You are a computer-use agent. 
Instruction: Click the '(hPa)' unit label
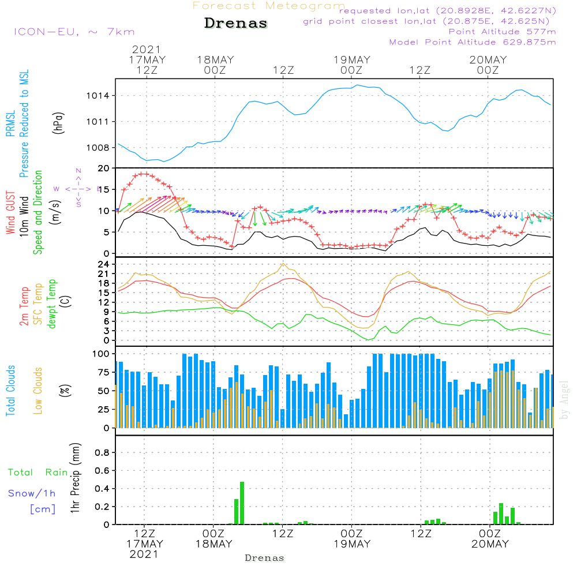coord(58,123)
